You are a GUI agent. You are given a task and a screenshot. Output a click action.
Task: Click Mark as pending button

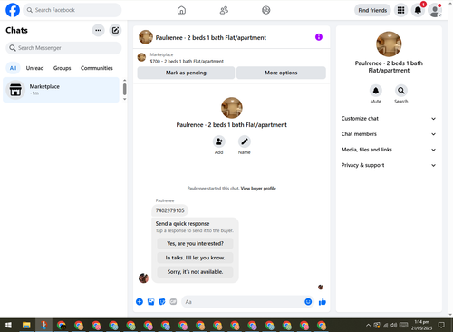click(186, 73)
